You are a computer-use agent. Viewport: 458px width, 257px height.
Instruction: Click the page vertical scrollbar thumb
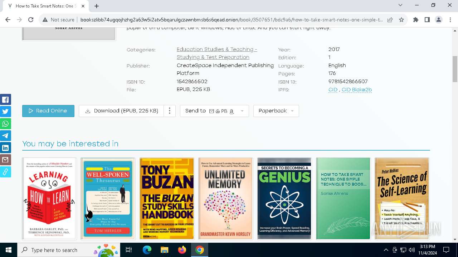(455, 69)
